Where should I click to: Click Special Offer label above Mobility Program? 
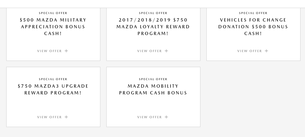tap(153, 79)
